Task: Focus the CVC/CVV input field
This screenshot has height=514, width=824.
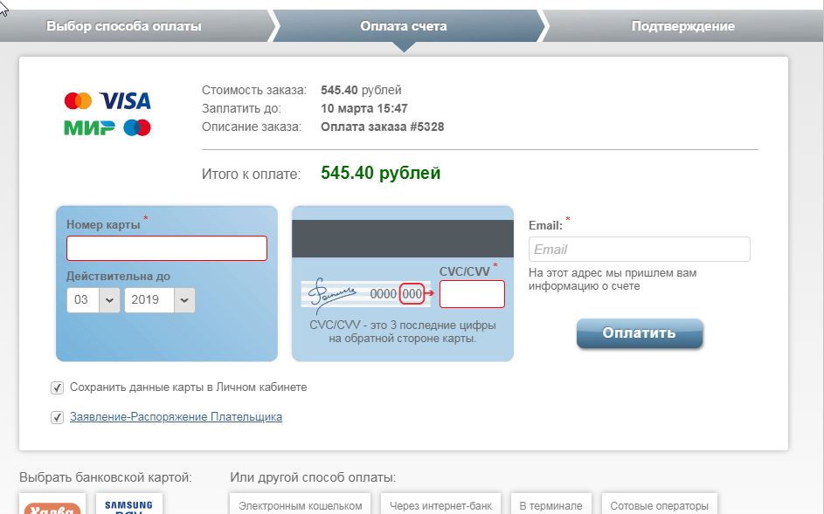Action: click(472, 294)
